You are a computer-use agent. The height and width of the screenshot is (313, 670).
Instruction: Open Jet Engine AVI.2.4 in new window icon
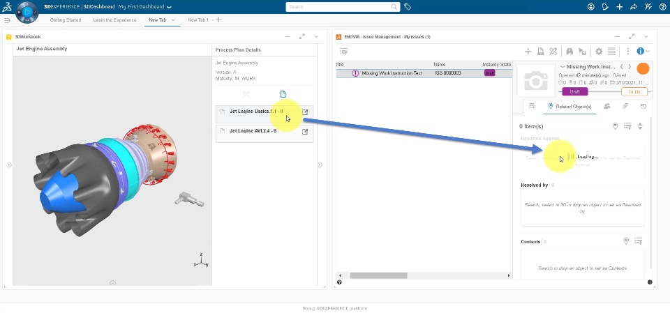[x=305, y=132]
